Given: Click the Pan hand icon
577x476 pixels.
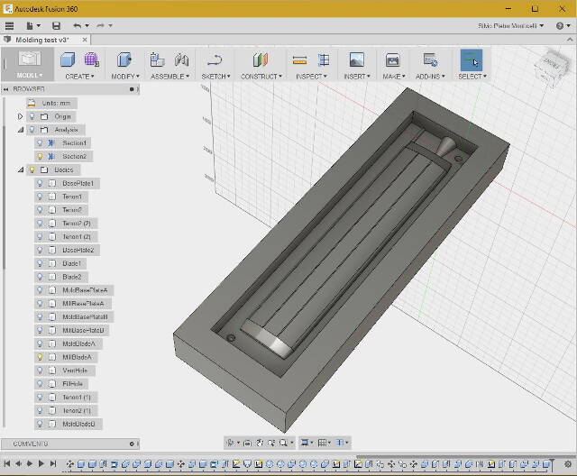Looking at the screenshot, I should (260, 443).
